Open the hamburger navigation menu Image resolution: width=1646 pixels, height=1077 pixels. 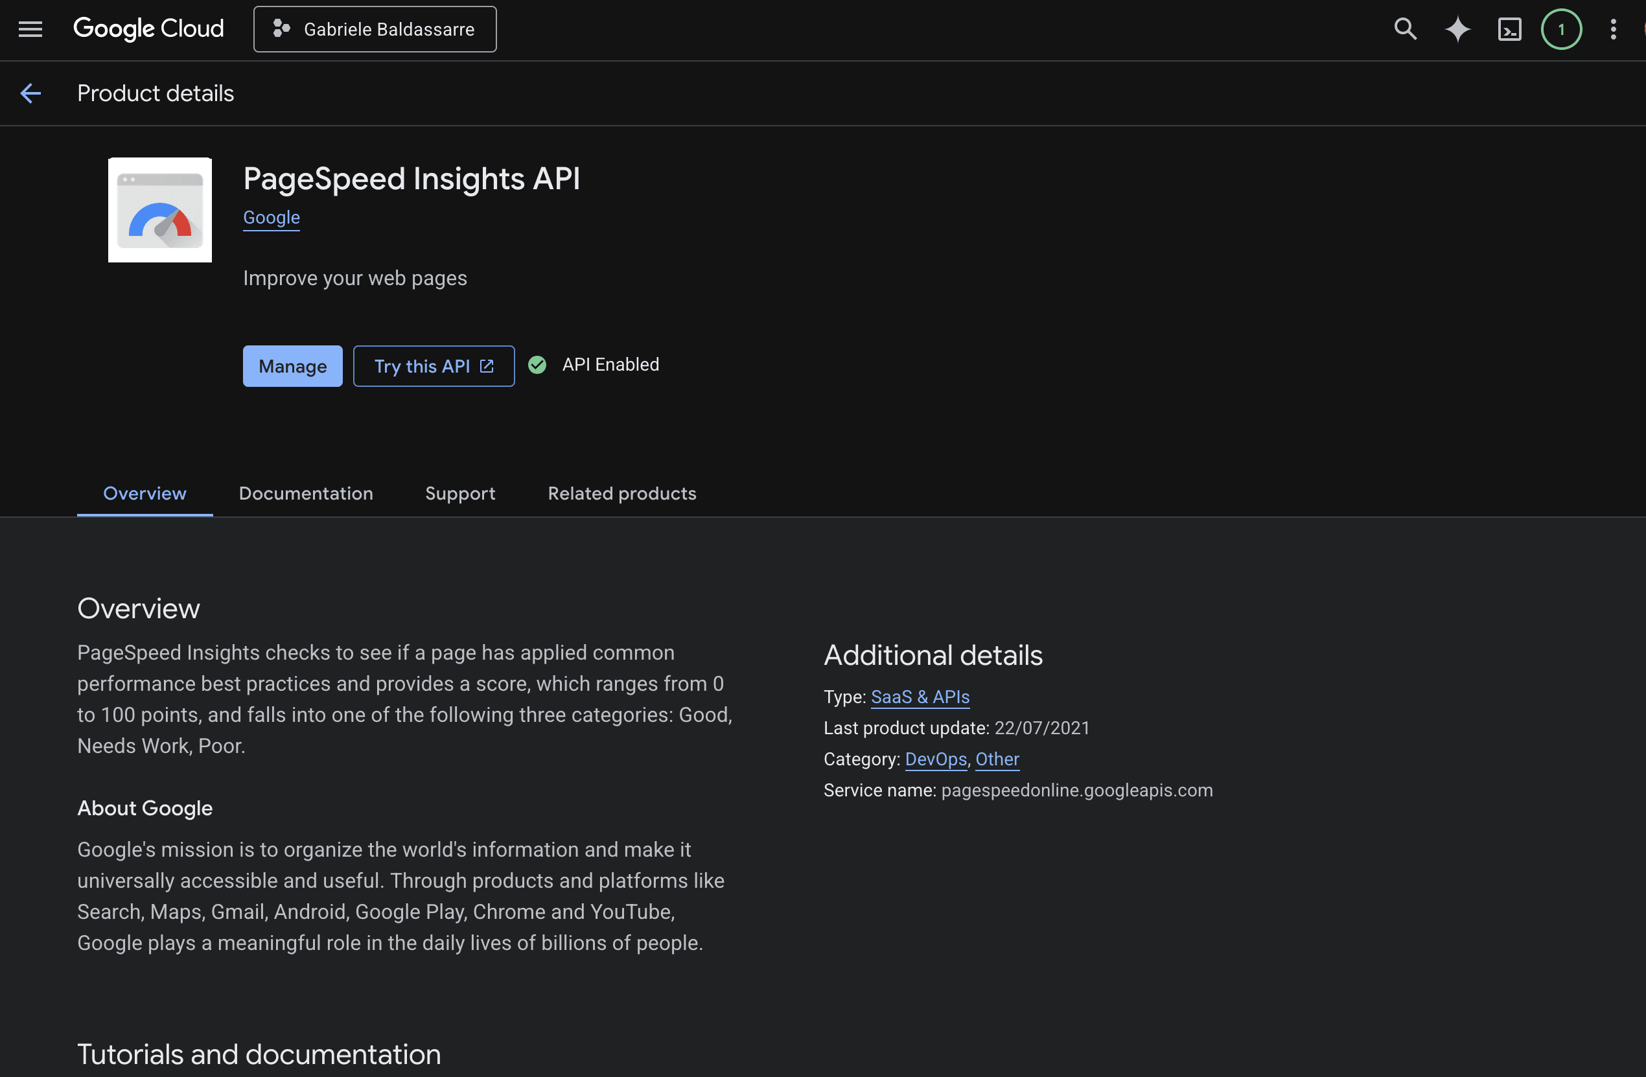[x=30, y=29]
